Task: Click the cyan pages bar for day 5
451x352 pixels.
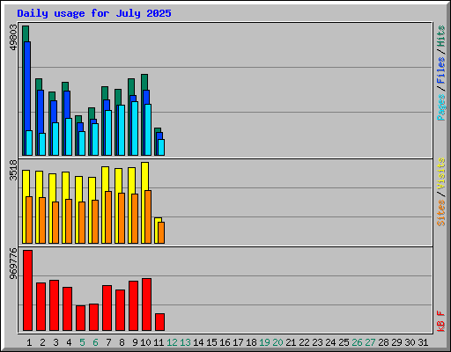Action: coord(82,143)
